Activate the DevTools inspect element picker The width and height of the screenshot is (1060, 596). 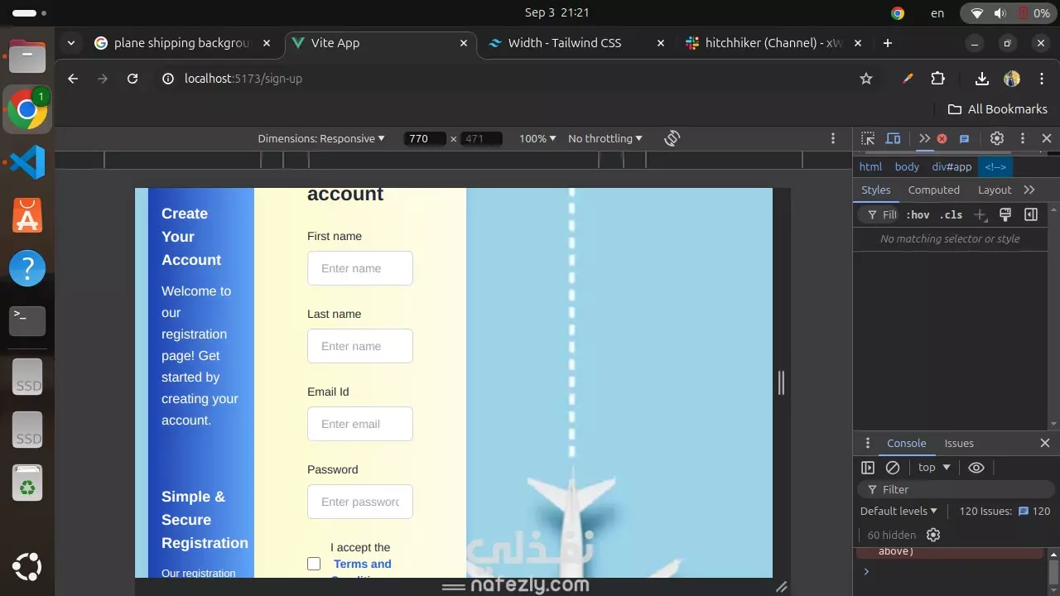[x=868, y=138]
